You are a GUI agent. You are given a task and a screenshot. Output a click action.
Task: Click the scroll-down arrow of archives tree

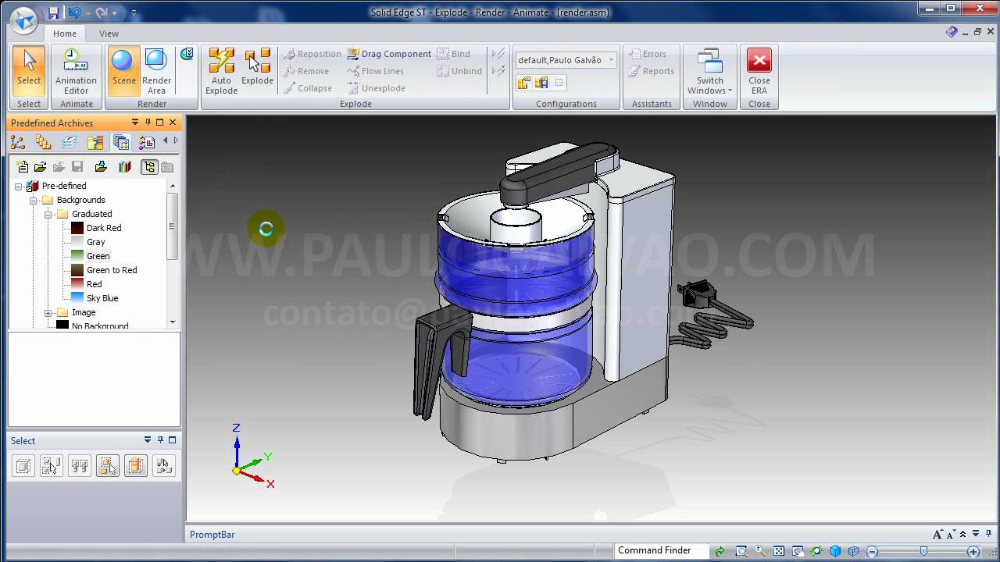point(173,322)
